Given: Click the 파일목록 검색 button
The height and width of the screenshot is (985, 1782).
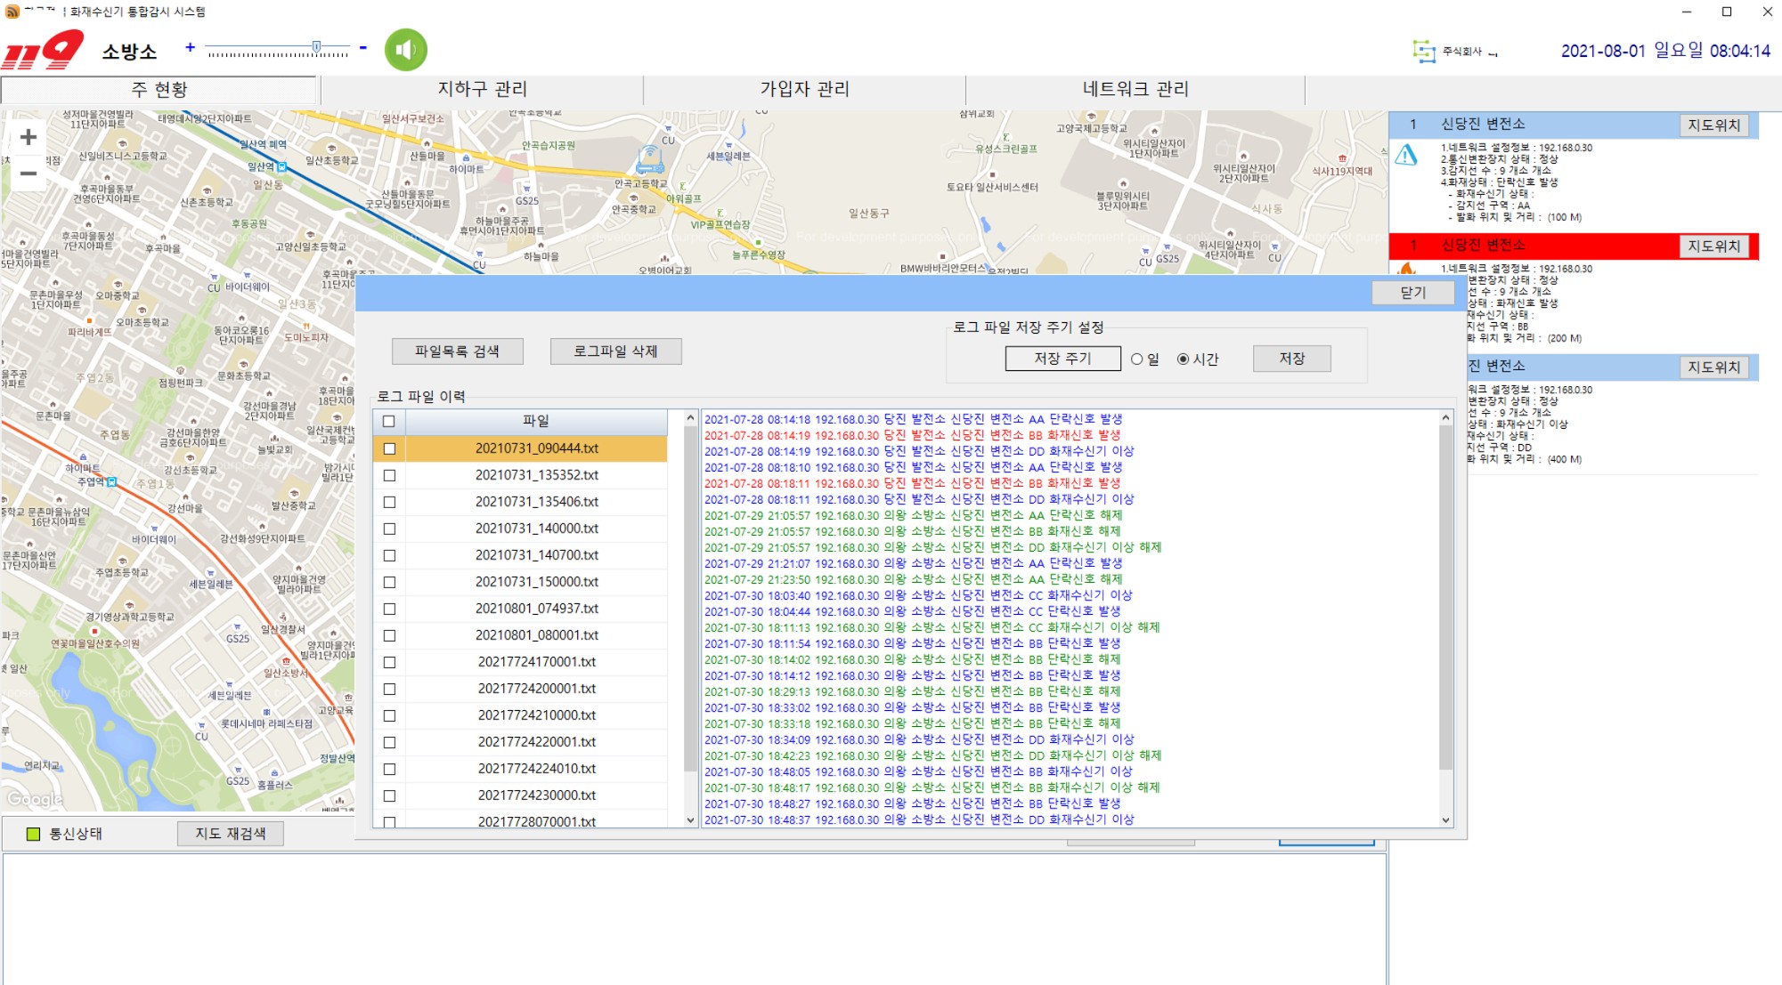Looking at the screenshot, I should [457, 351].
